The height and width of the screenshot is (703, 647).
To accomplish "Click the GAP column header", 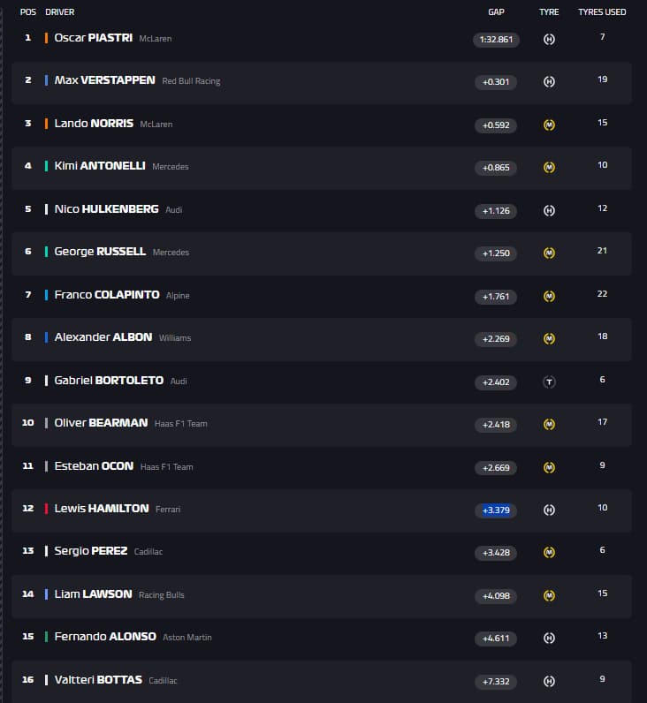I will point(496,12).
